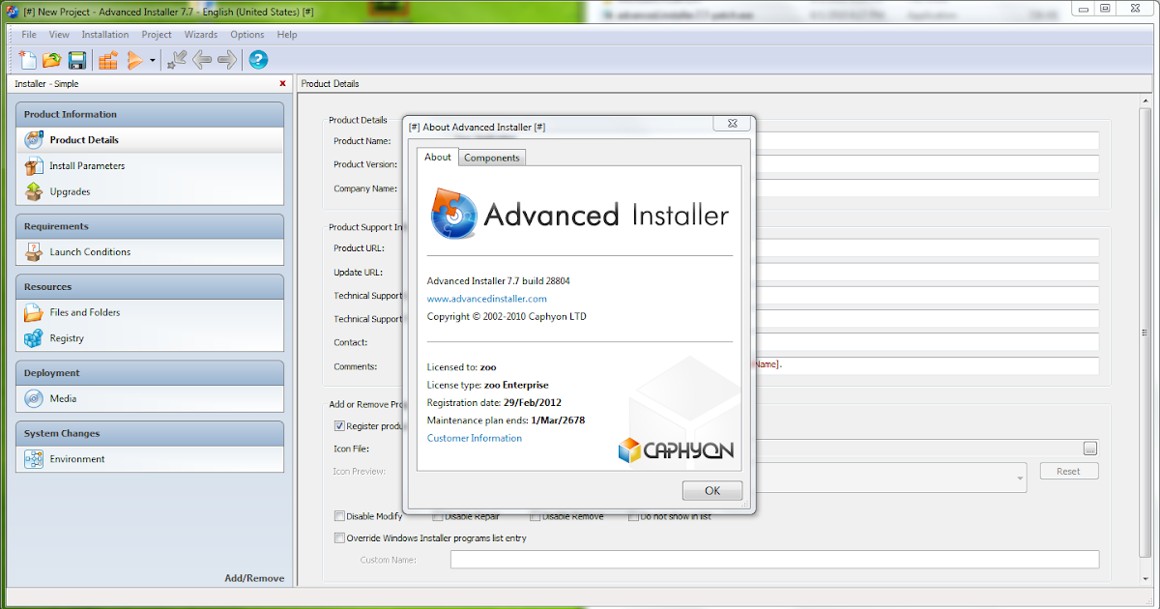This screenshot has width=1160, height=609.
Task: Open www.advancedinstaller.com link
Action: point(487,299)
